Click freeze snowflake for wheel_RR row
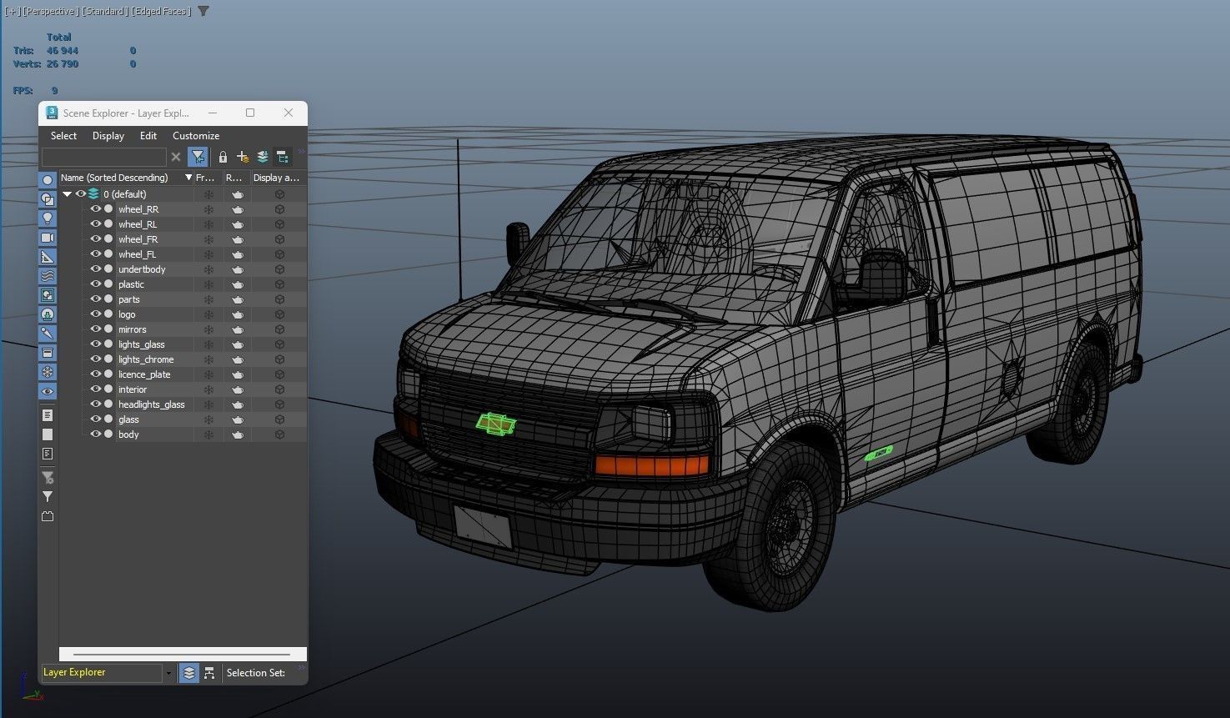The height and width of the screenshot is (718, 1230). pos(209,209)
